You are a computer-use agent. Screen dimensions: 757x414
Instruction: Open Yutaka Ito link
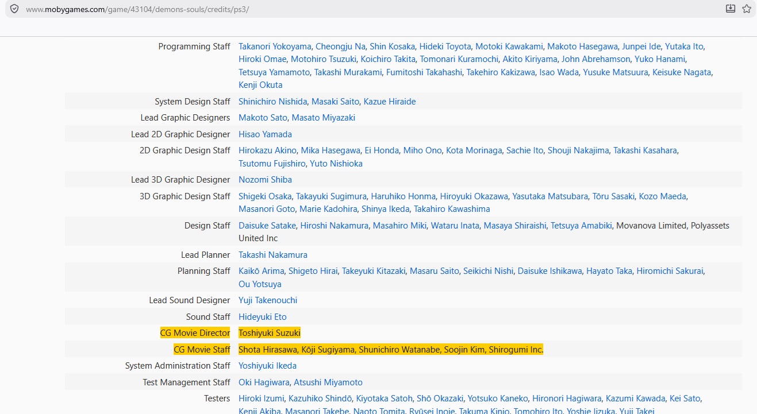(684, 47)
